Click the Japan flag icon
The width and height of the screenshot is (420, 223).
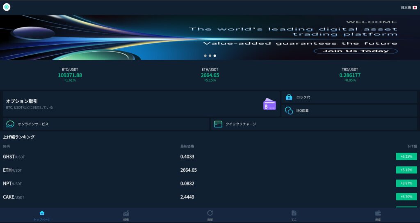(x=415, y=7)
